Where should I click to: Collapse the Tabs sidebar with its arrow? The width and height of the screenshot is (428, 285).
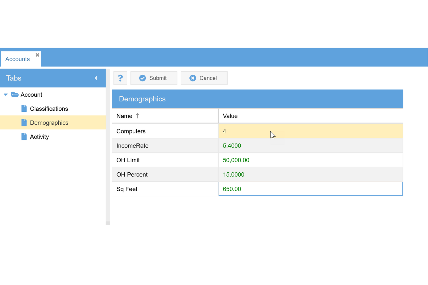[96, 78]
